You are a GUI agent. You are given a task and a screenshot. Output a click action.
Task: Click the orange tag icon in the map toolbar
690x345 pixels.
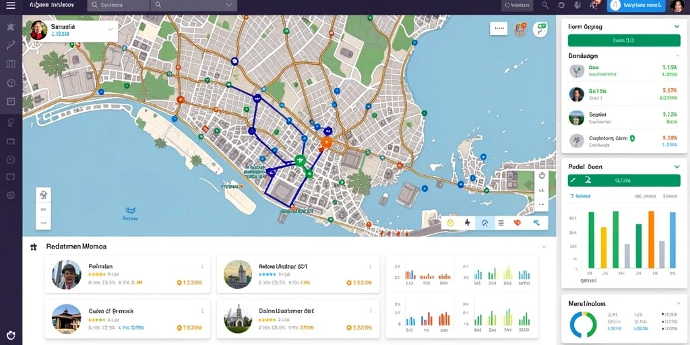click(517, 223)
